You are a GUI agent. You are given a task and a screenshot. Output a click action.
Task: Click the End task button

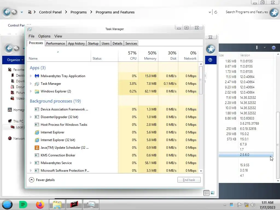coord(189,180)
